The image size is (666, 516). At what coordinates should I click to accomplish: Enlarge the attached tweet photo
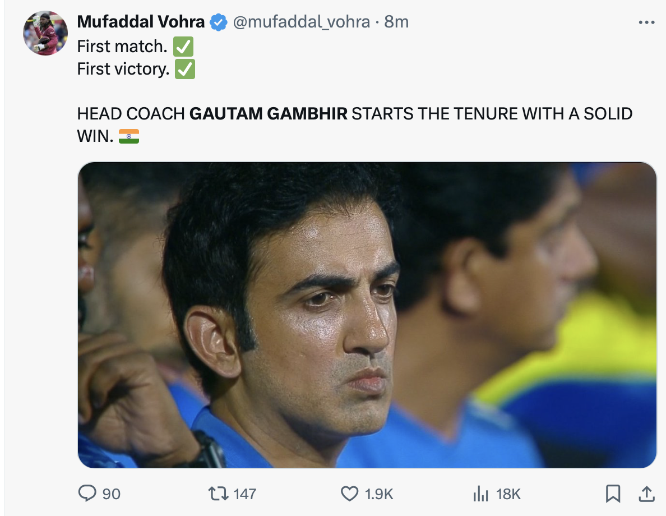(x=367, y=315)
